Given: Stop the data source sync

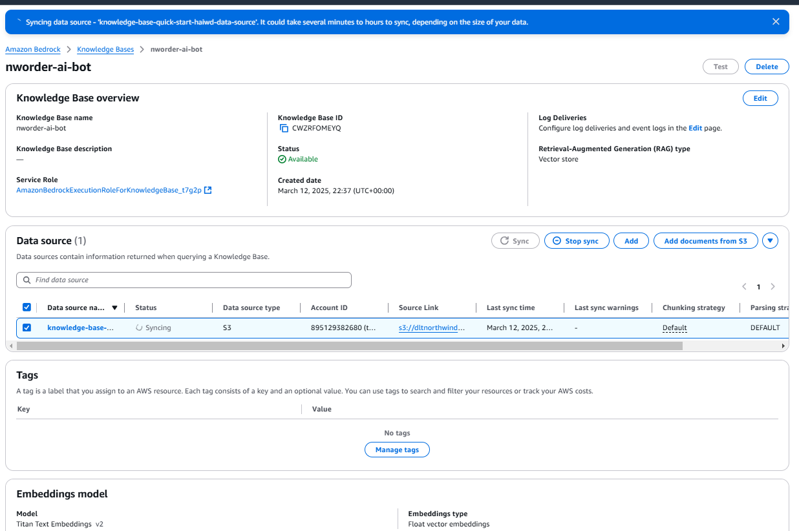Looking at the screenshot, I should (577, 241).
